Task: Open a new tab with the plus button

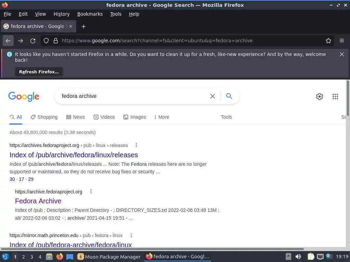Action: point(83,27)
